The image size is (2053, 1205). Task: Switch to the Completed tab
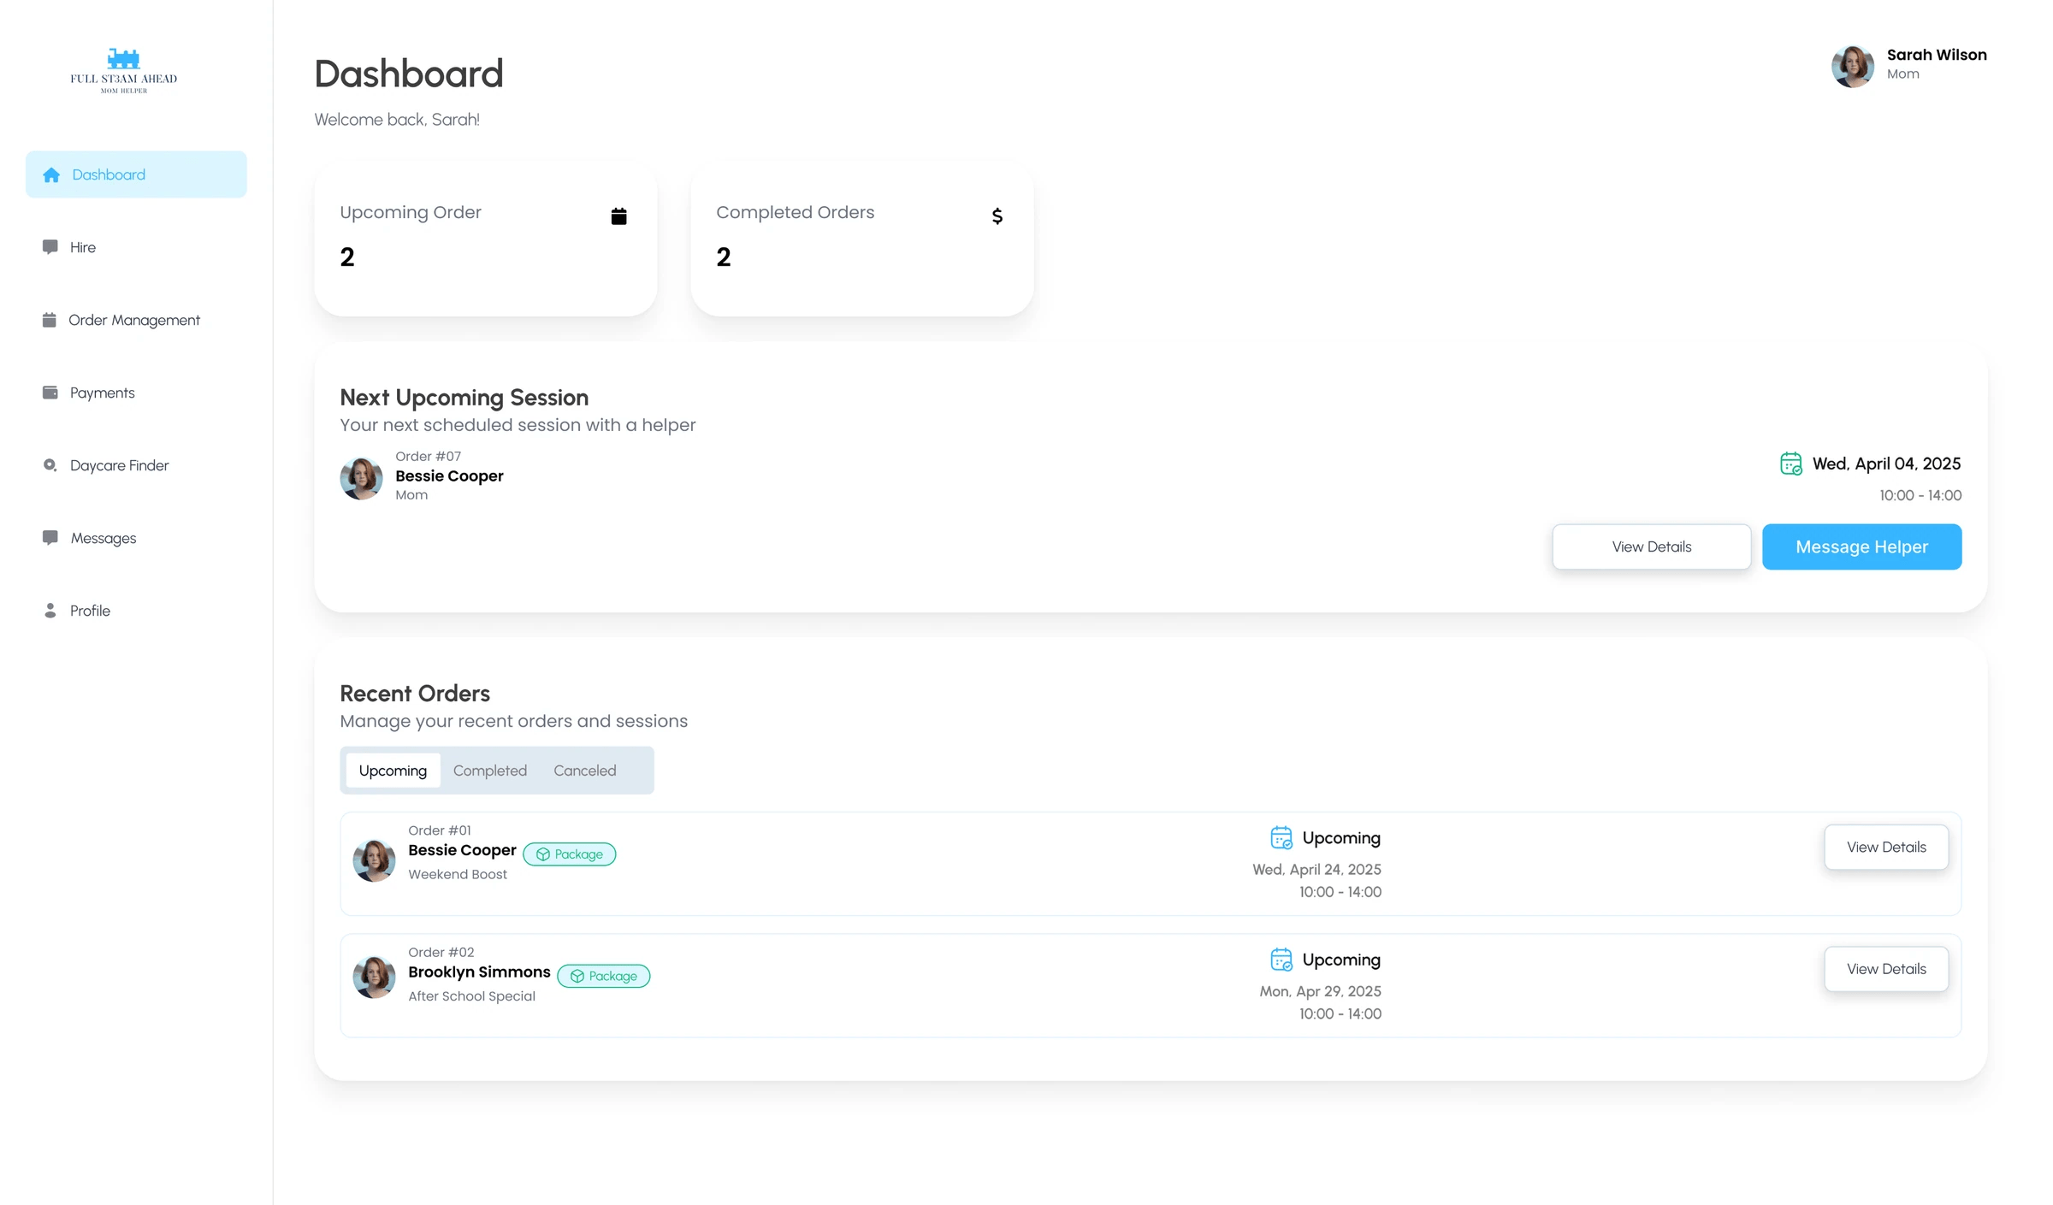(x=490, y=771)
